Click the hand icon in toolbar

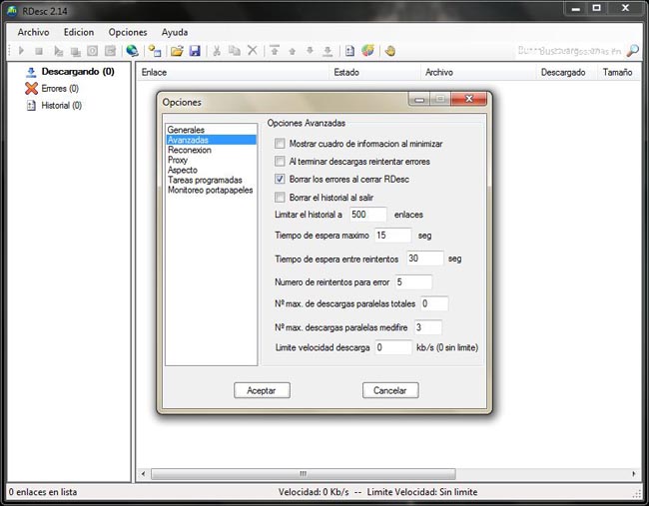tap(389, 51)
